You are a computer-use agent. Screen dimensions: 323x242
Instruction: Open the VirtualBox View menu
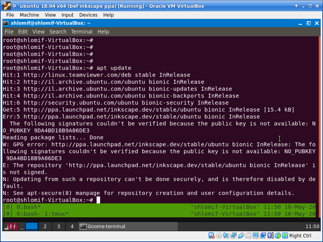50,15
